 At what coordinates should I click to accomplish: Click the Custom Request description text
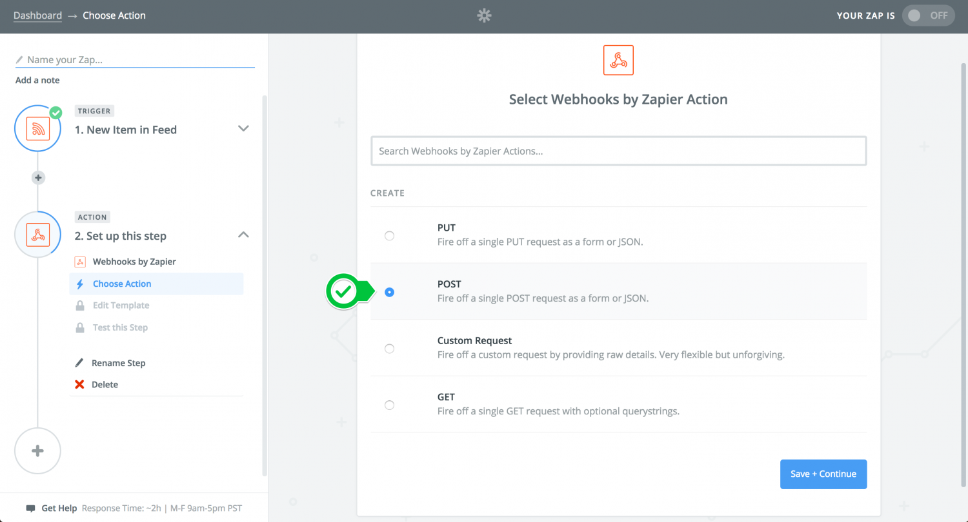tap(610, 355)
